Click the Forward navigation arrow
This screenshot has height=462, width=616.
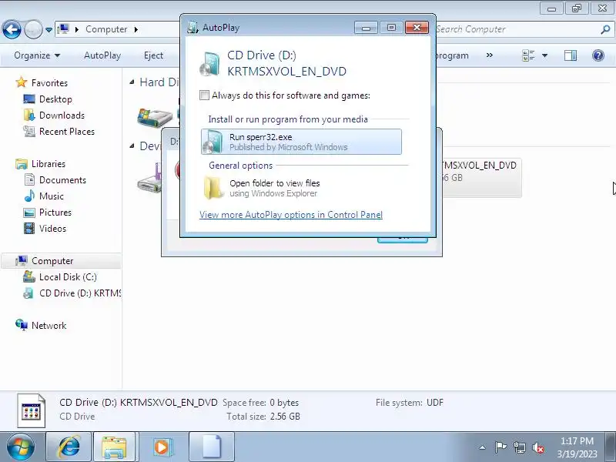point(33,29)
